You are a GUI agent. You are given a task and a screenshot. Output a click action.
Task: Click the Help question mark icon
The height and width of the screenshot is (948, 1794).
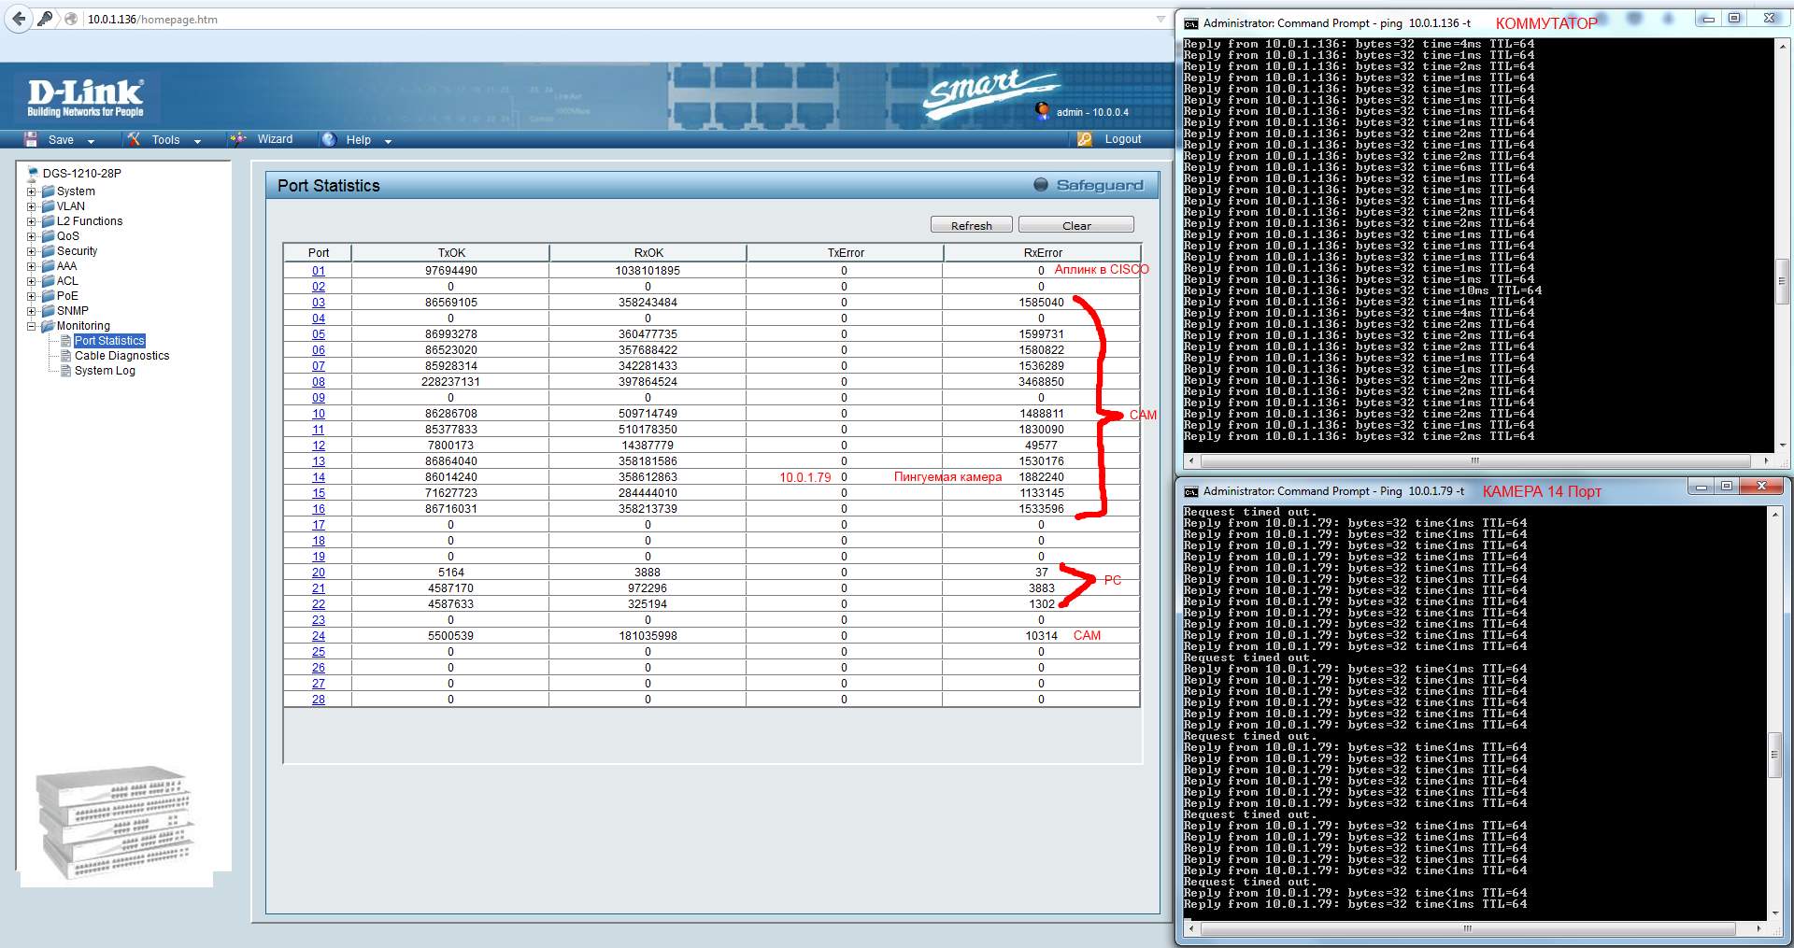[x=329, y=139]
